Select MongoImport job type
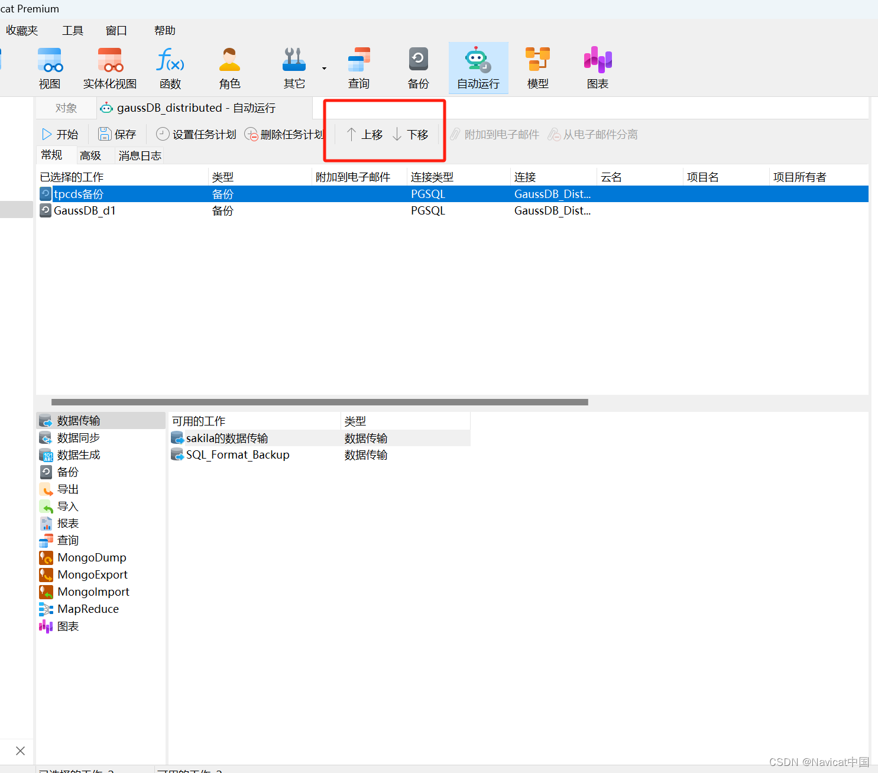 101,592
